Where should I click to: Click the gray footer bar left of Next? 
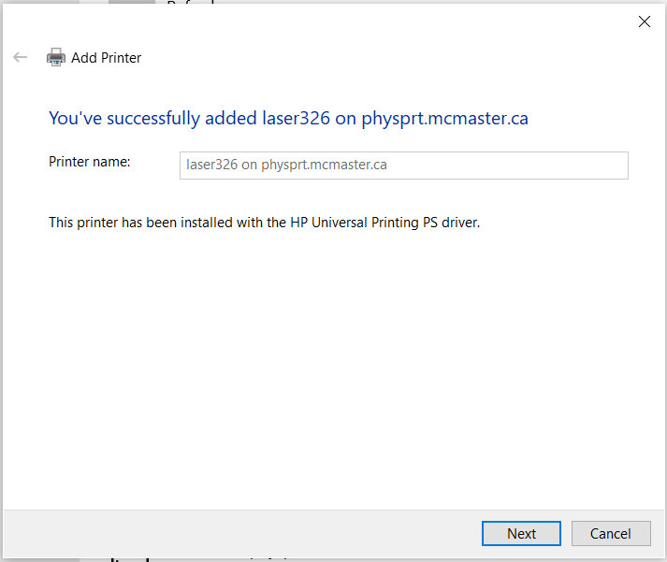pos(234,534)
